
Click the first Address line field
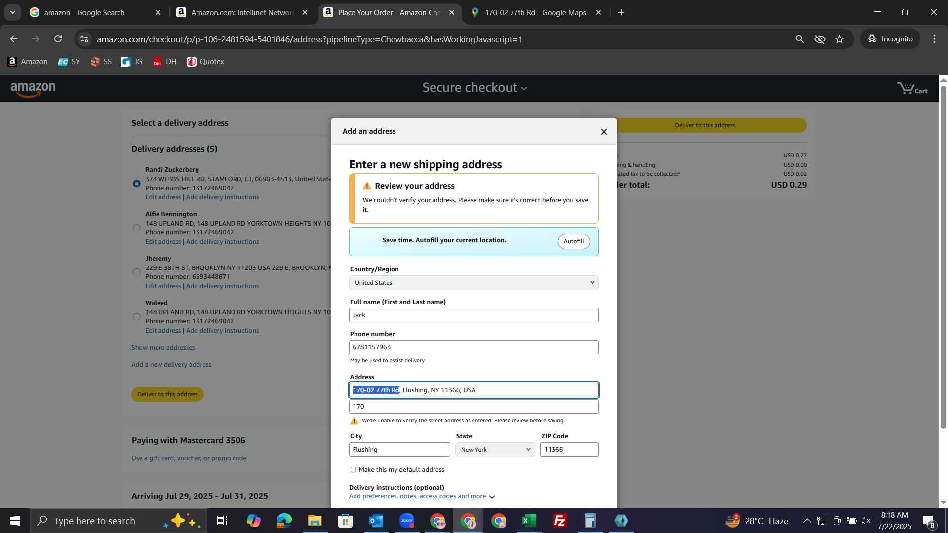(x=474, y=390)
